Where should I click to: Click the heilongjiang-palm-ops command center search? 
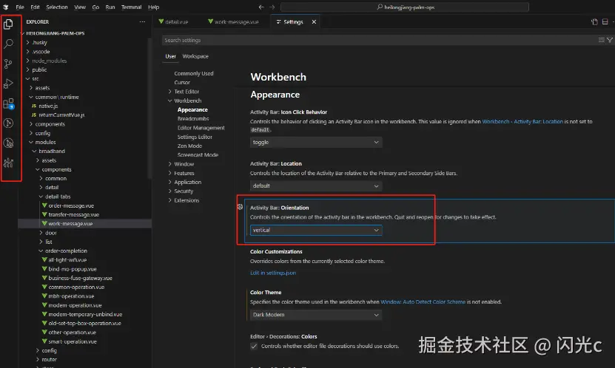coord(405,7)
